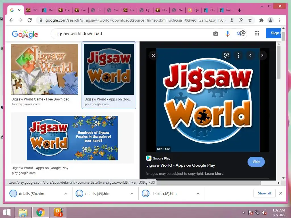Open details (48).htm download
This screenshot has width=291, height=218.
point(164,194)
